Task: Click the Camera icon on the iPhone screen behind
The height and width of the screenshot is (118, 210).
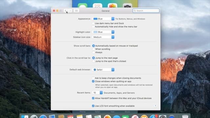Action: click(x=127, y=6)
